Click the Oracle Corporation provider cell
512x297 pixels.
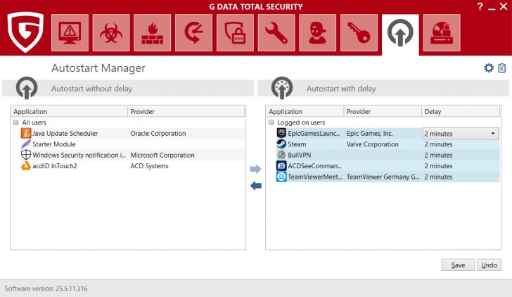158,133
